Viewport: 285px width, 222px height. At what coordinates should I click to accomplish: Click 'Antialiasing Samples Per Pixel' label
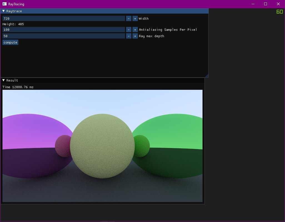click(x=168, y=30)
